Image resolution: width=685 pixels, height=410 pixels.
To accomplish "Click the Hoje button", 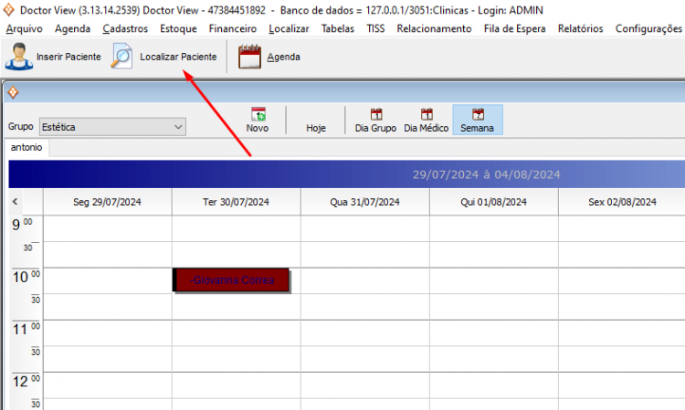I will (x=316, y=128).
